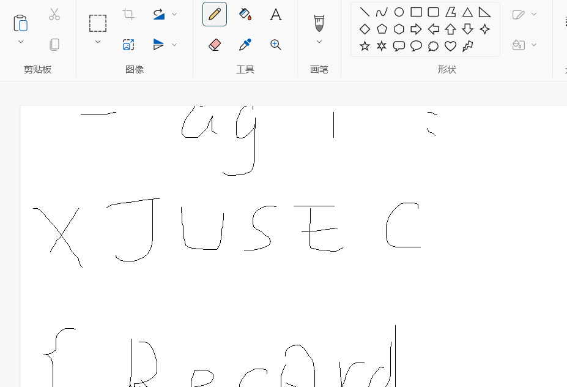567x387 pixels.
Task: Pick the Eraser tool
Action: click(215, 45)
